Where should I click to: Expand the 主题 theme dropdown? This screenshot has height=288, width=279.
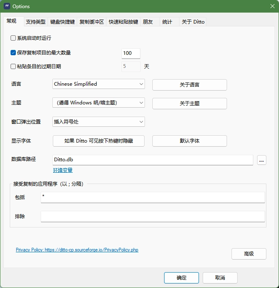[x=99, y=103]
